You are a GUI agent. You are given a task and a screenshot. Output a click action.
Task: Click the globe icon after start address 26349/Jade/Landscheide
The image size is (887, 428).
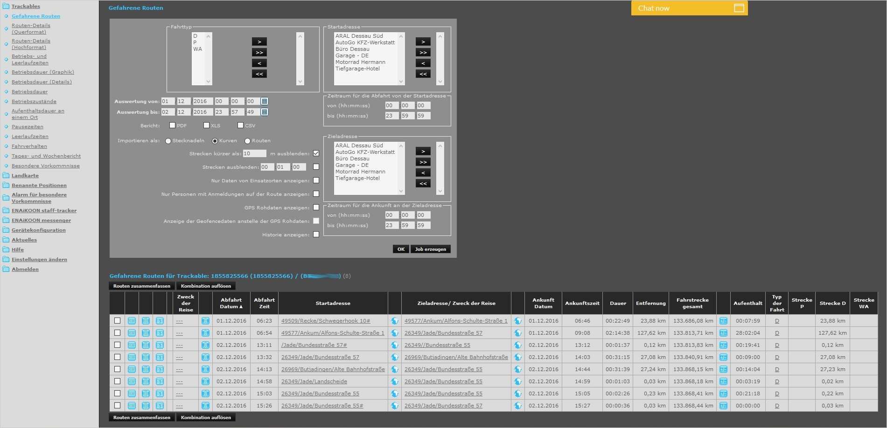(x=395, y=381)
